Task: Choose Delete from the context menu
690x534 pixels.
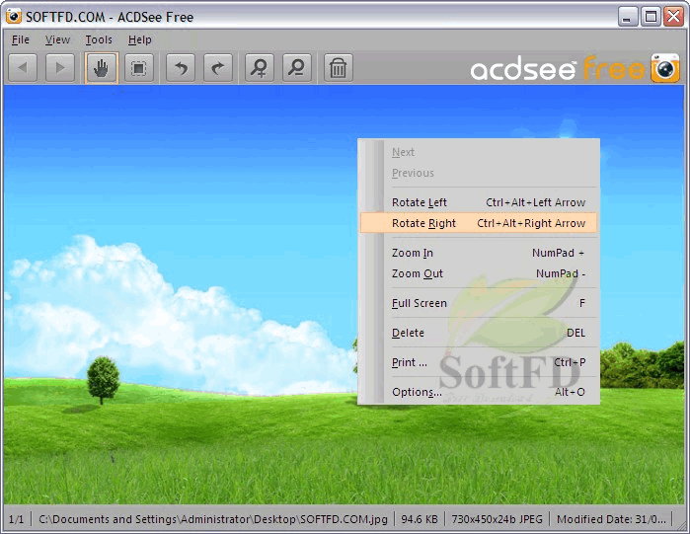Action: click(x=479, y=333)
